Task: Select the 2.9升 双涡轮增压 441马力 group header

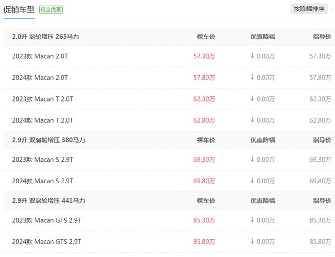Action: pos(48,201)
